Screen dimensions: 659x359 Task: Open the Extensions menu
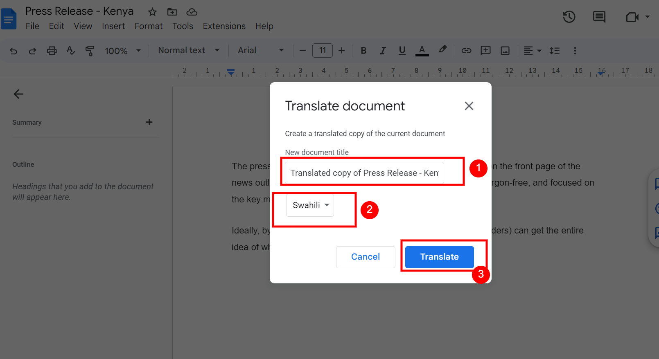point(224,26)
